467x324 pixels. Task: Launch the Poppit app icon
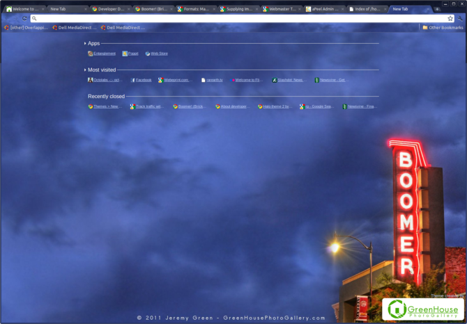(x=125, y=54)
